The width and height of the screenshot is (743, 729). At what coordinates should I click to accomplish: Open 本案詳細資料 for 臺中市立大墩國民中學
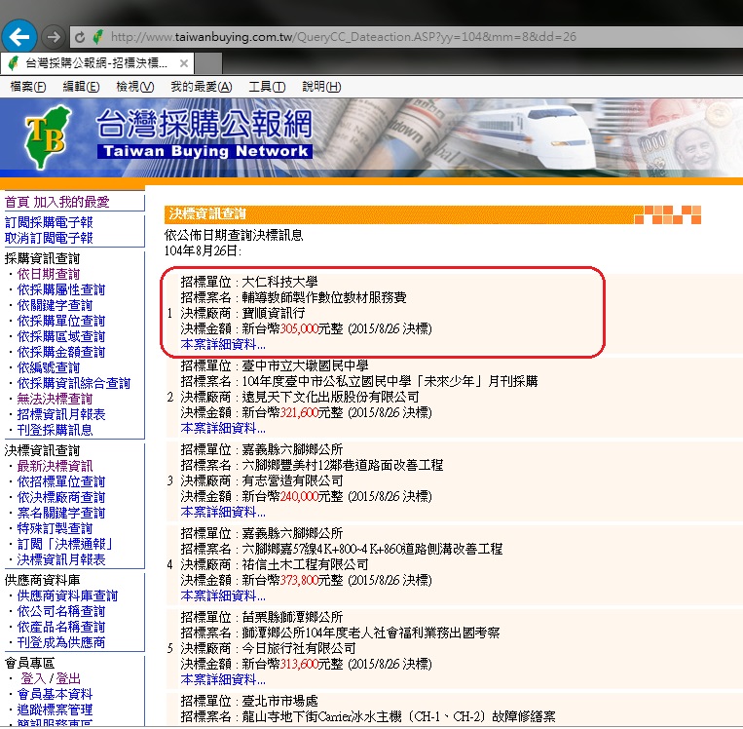click(x=223, y=428)
